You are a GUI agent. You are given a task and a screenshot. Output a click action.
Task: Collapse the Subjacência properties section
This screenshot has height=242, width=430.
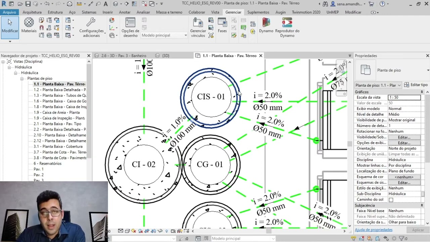[x=422, y=205]
